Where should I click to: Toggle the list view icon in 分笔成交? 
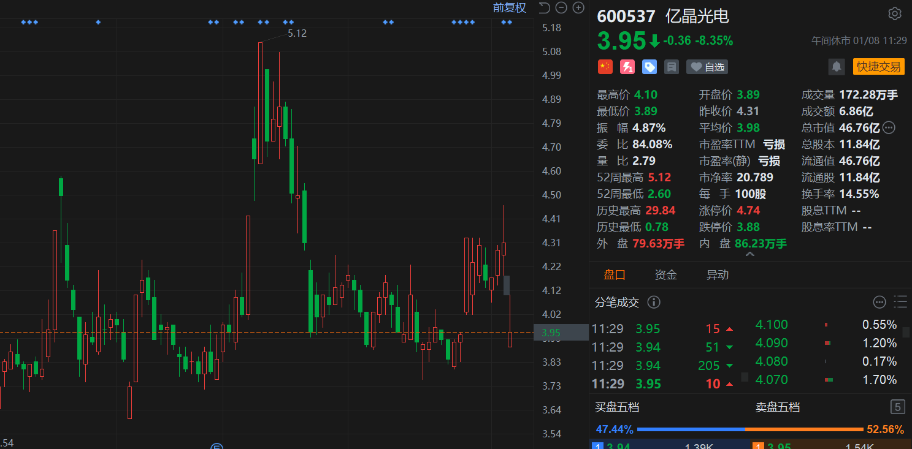900,301
